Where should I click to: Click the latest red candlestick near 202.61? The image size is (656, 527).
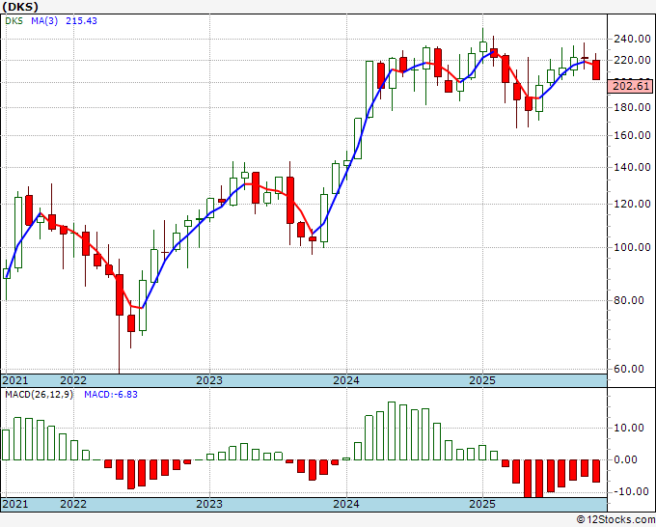596,69
